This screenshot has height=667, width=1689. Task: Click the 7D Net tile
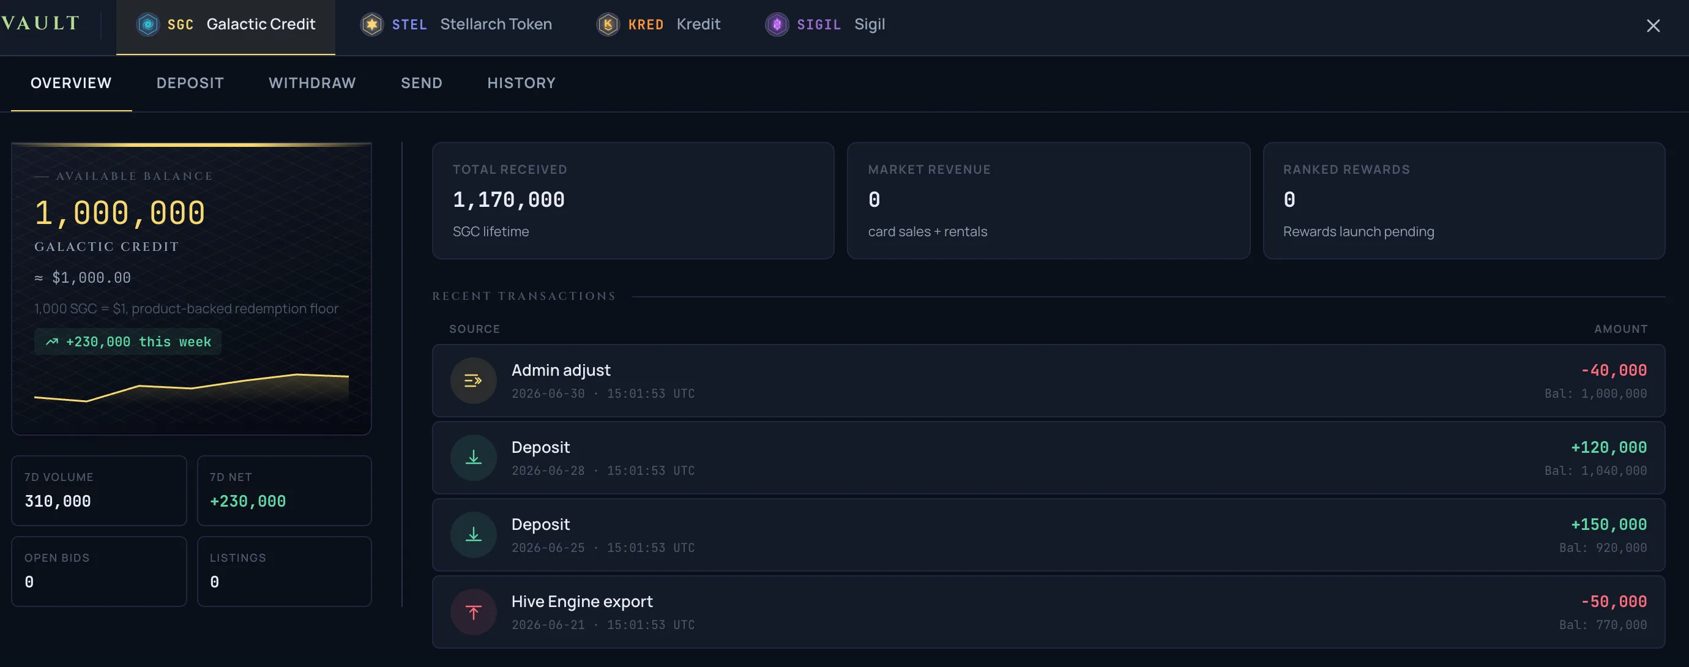(x=285, y=491)
